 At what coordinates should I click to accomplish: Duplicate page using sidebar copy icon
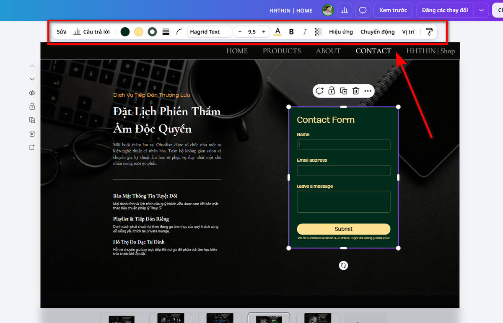coord(32,120)
